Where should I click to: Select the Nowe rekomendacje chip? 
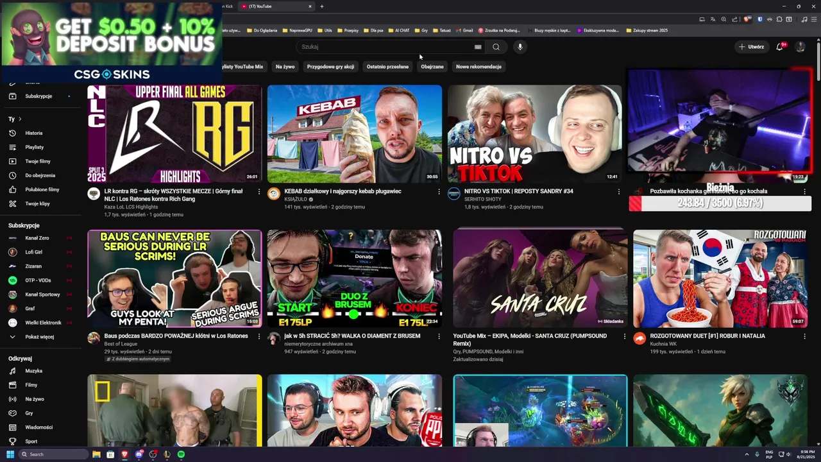478,67
